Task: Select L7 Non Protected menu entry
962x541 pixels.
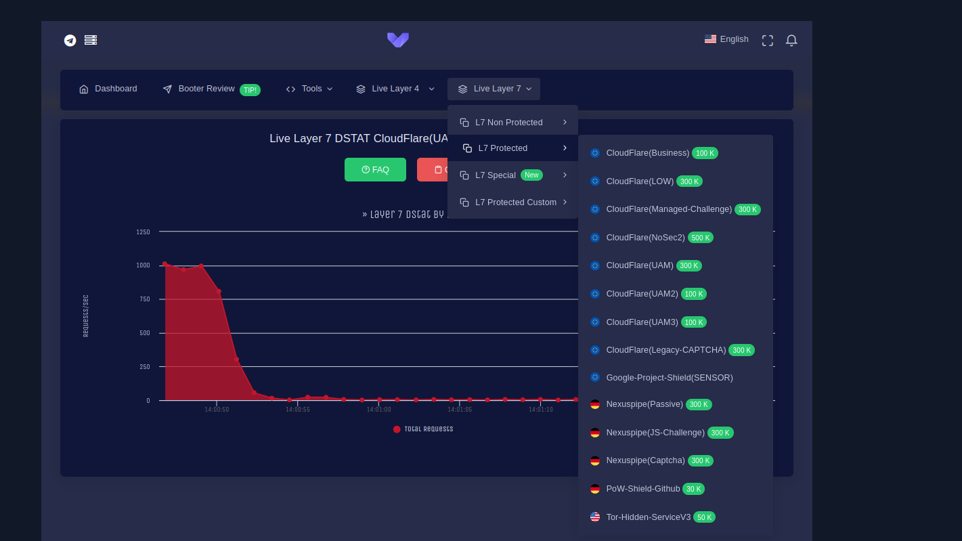Action: coord(512,123)
